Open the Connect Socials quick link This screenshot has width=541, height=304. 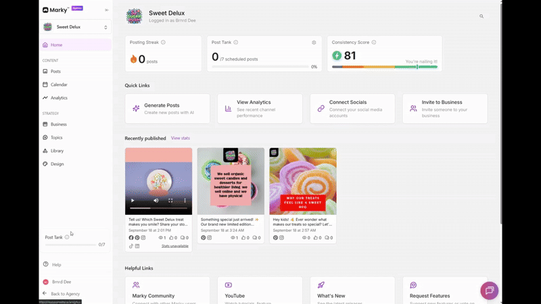352,109
